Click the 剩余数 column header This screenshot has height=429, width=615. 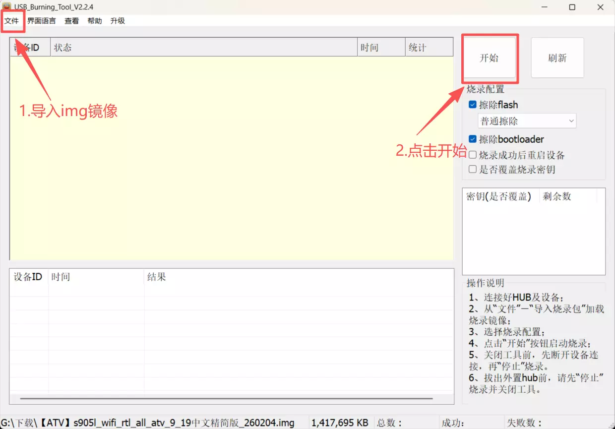(568, 196)
